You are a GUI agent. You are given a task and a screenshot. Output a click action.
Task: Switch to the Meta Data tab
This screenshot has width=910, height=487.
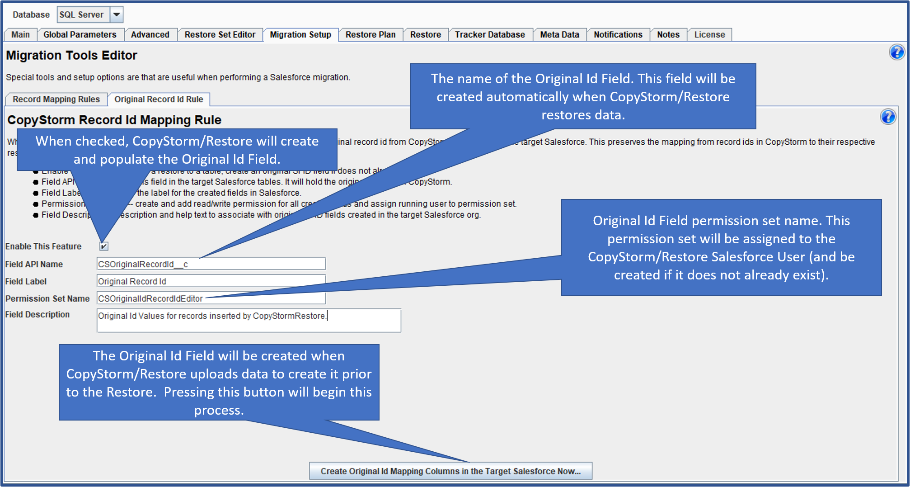point(559,35)
